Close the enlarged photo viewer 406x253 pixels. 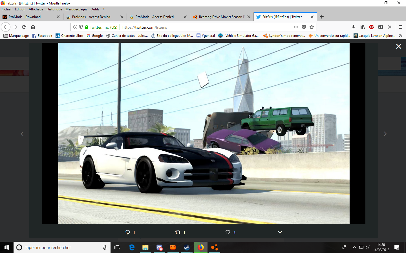[x=398, y=46]
